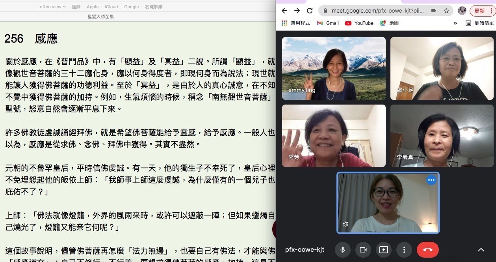Click the browser forward arrow
The image size is (496, 262).
(297, 11)
